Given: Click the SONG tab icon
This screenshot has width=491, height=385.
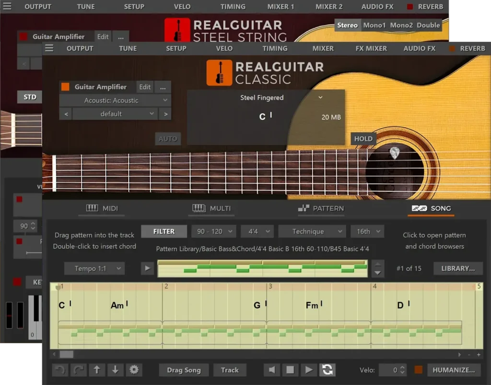Looking at the screenshot, I should (419, 208).
